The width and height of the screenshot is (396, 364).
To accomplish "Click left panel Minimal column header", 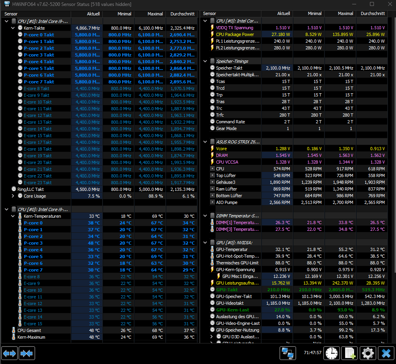I will (x=118, y=14).
